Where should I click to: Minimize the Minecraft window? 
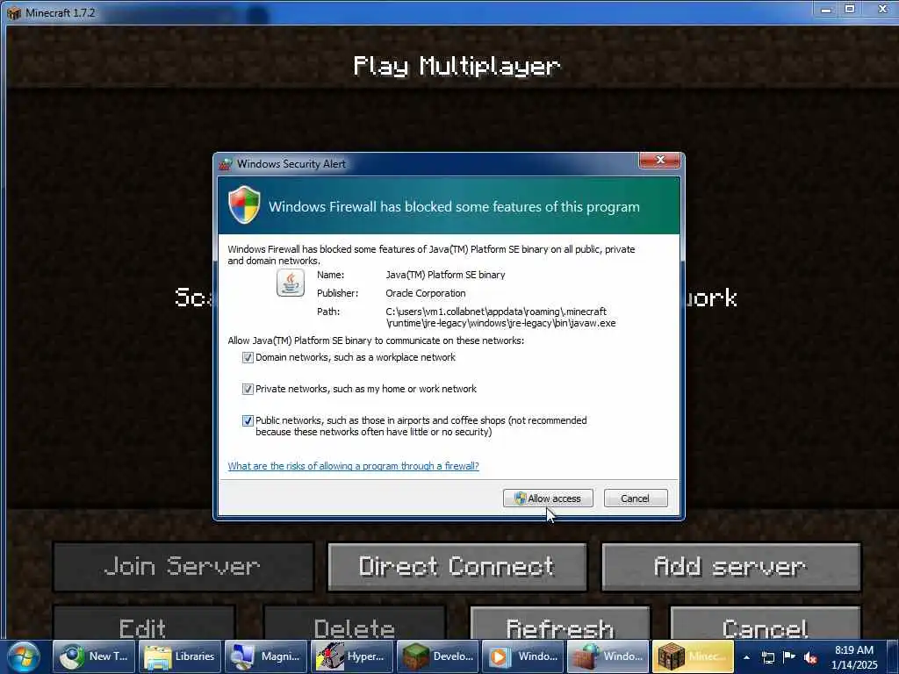click(826, 9)
